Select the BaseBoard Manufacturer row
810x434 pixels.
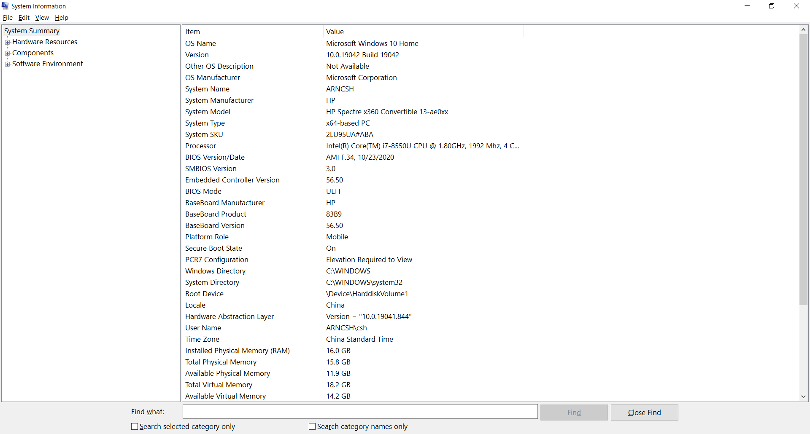pos(353,203)
